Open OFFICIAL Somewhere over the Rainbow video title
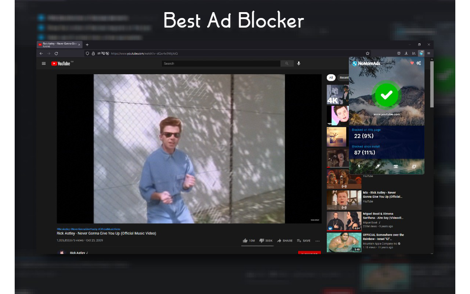The height and width of the screenshot is (294, 470). (383, 237)
